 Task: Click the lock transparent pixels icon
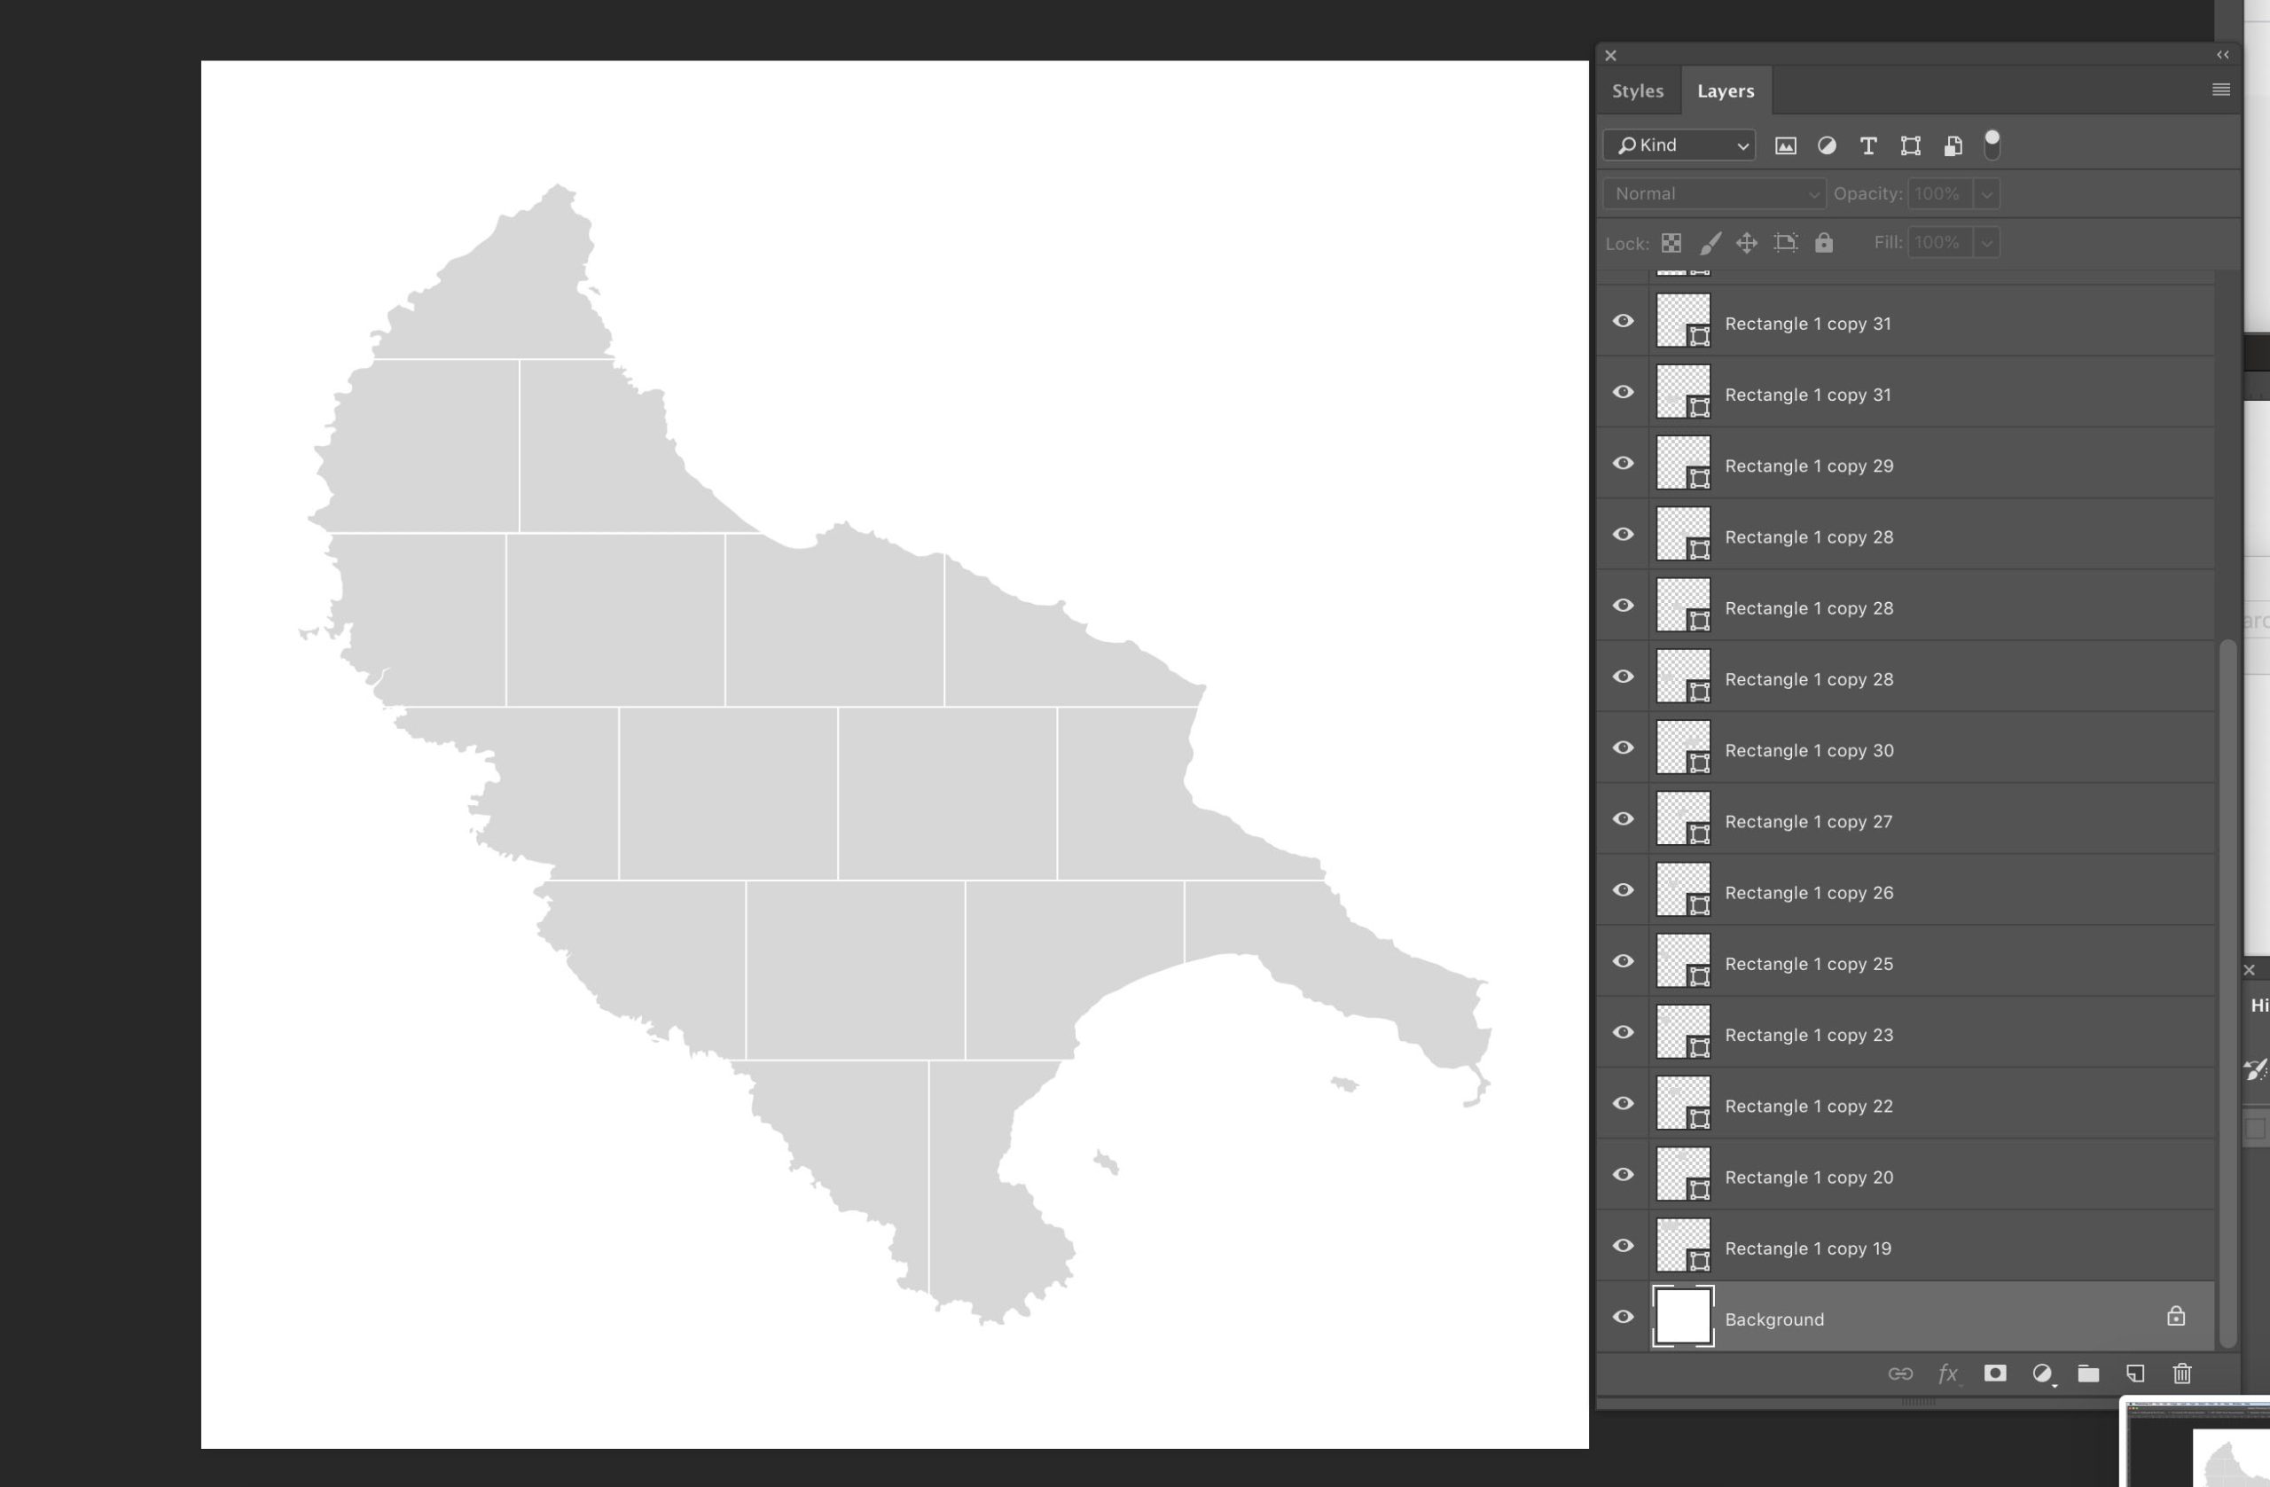click(1671, 243)
